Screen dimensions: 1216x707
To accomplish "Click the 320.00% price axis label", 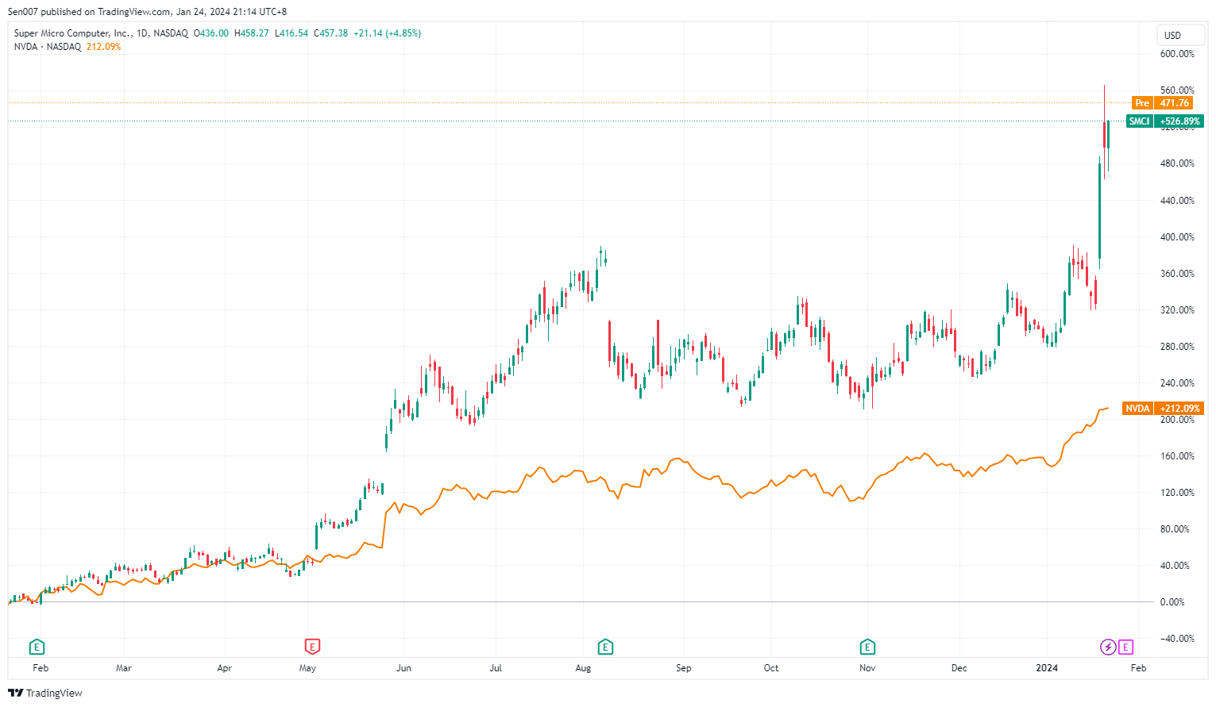I will pyautogui.click(x=1177, y=310).
